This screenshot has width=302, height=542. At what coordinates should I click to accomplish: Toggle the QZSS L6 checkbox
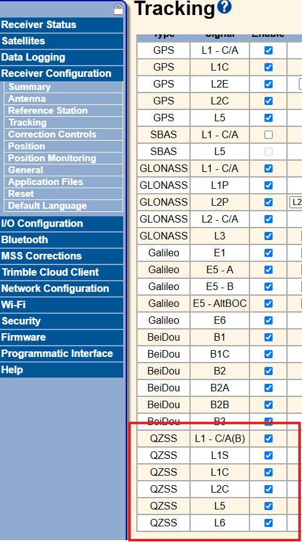click(268, 523)
